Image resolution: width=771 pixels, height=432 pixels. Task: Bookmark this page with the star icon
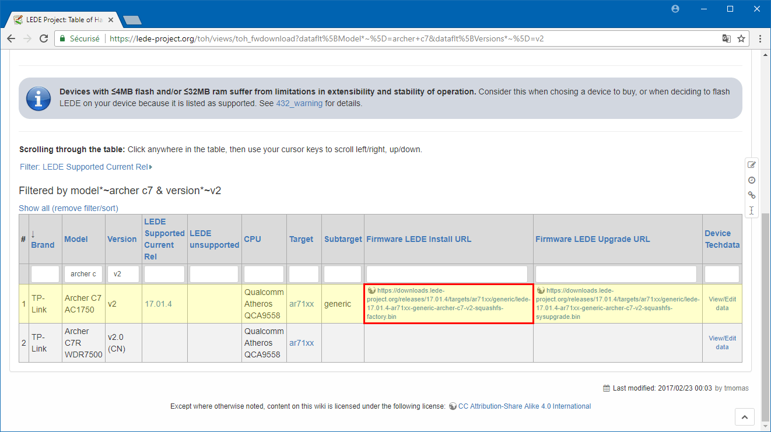pos(741,38)
